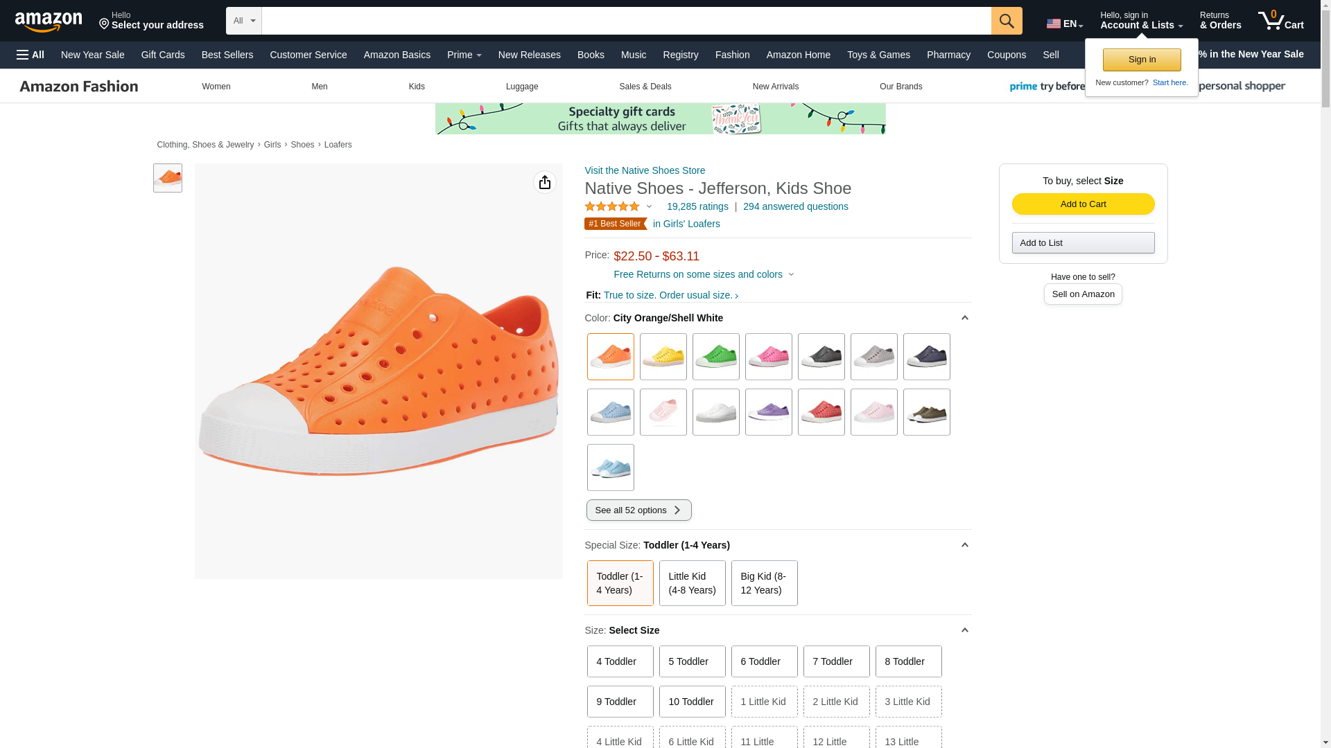This screenshot has width=1331, height=748.
Task: Click the select your address location icon
Action: tap(105, 25)
